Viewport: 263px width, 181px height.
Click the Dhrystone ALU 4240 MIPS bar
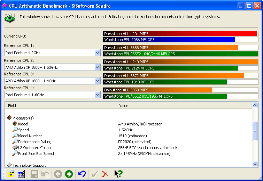(180, 62)
